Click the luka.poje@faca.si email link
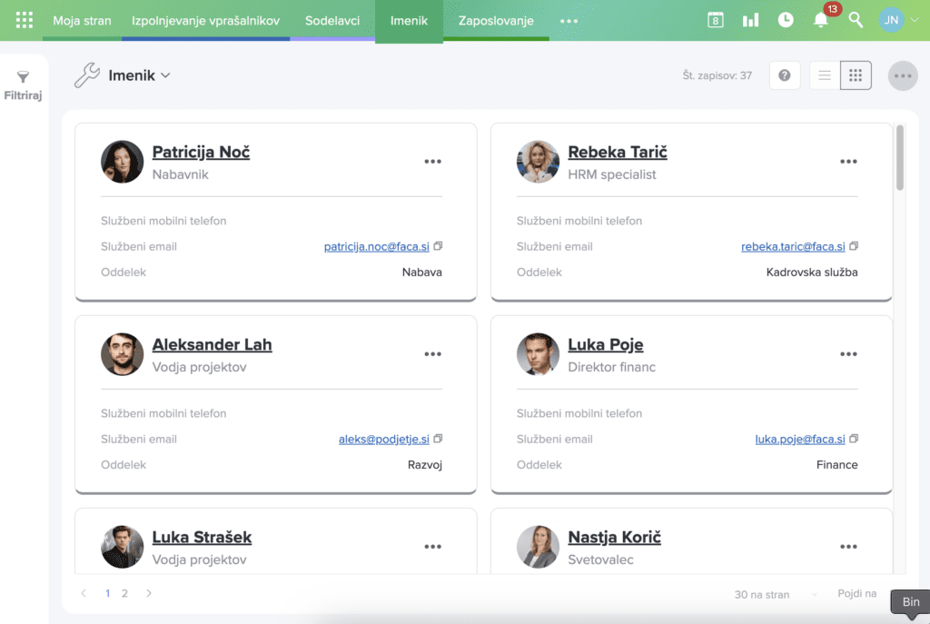Viewport: 930px width, 624px height. point(800,439)
